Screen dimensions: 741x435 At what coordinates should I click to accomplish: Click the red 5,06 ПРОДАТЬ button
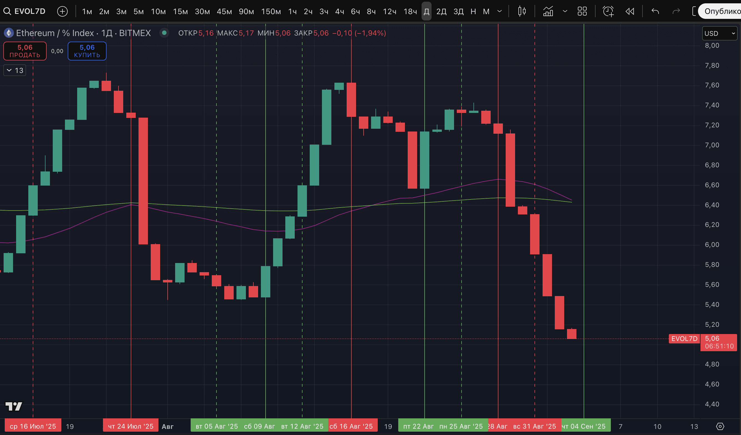tap(25, 51)
